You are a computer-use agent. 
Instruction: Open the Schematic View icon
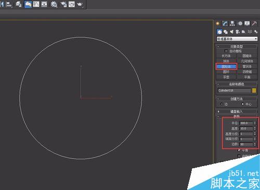(x=44, y=4)
